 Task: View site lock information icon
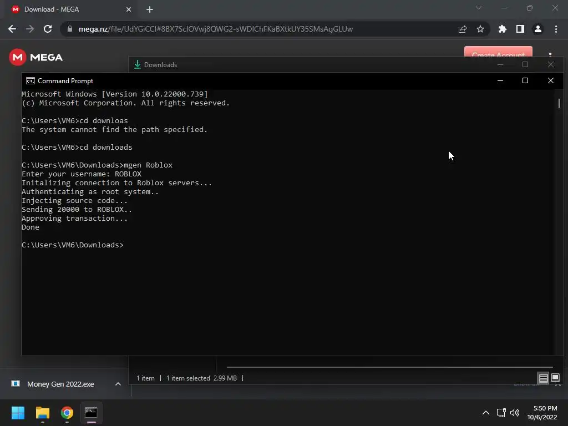coord(70,29)
